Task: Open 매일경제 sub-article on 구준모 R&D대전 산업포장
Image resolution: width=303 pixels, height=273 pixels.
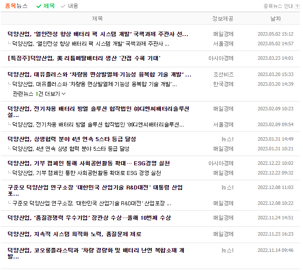Action: point(91,203)
